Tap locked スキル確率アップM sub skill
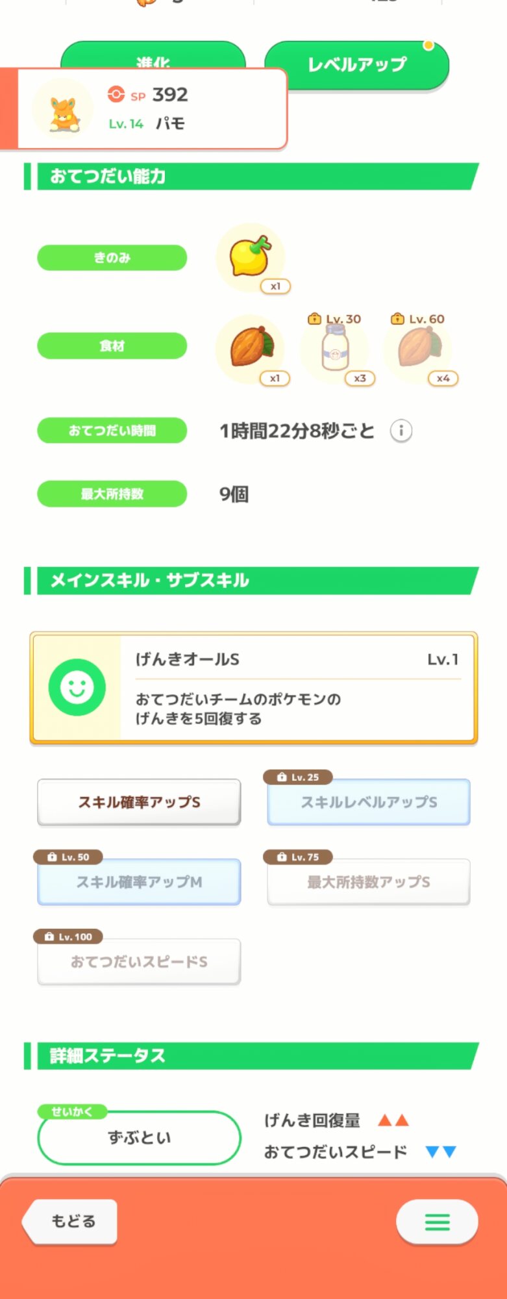Screen dimensions: 507x1299 tap(139, 882)
